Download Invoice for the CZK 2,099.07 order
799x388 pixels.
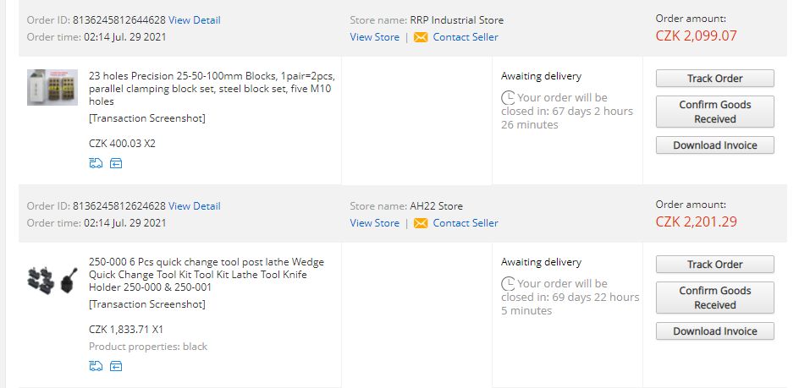[715, 145]
